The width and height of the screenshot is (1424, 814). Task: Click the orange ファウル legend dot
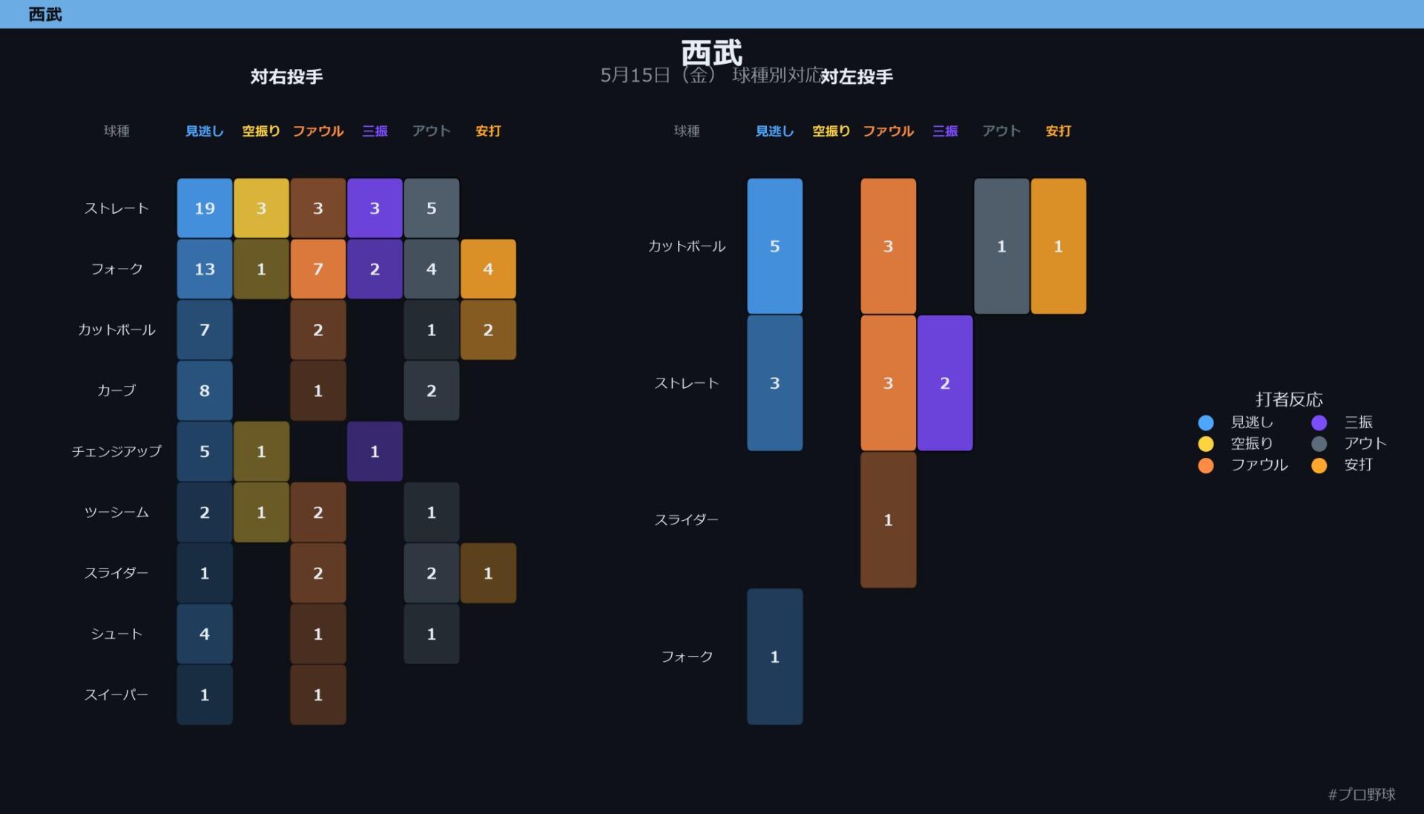(x=1206, y=465)
